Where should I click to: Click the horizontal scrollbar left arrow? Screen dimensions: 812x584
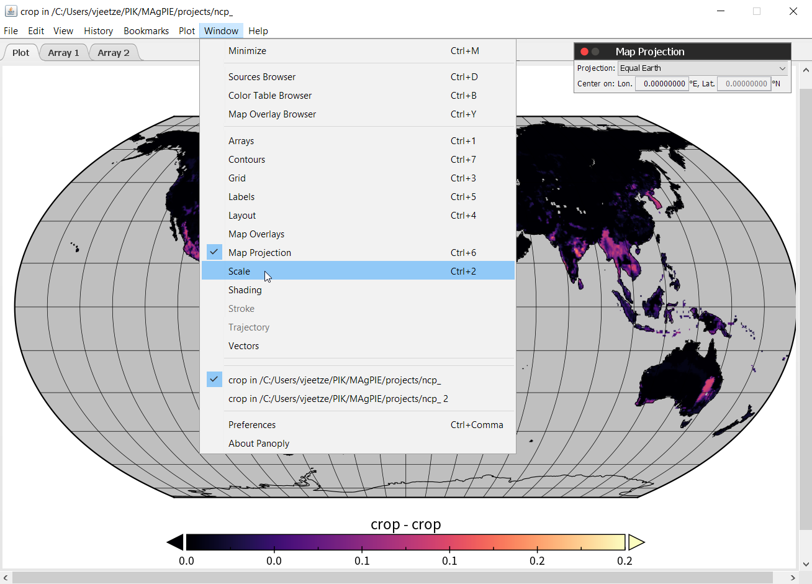pyautogui.click(x=6, y=578)
